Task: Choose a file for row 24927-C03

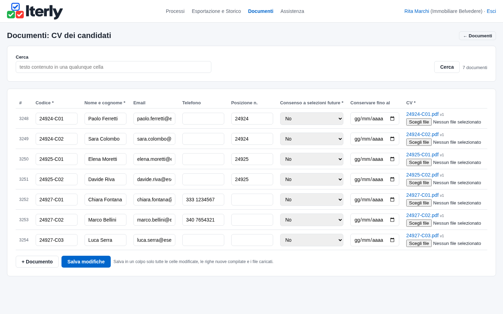Action: 419,244
